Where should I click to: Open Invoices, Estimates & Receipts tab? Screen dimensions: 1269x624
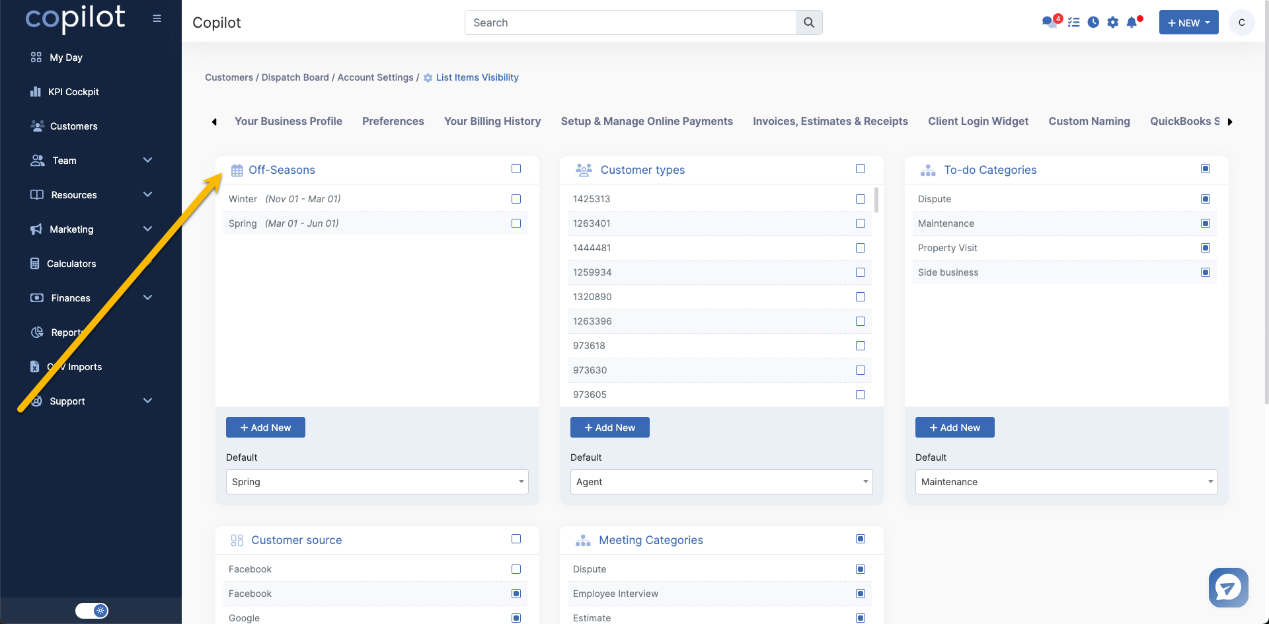pyautogui.click(x=830, y=121)
